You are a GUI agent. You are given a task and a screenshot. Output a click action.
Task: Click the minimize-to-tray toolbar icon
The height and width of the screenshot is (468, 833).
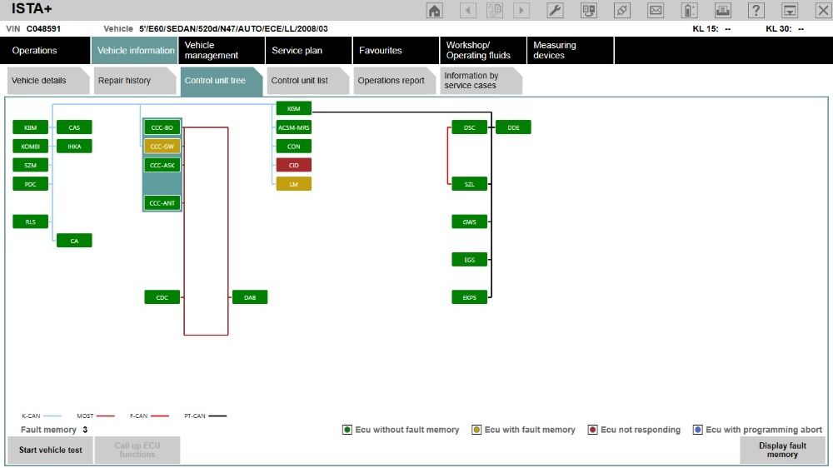click(790, 10)
